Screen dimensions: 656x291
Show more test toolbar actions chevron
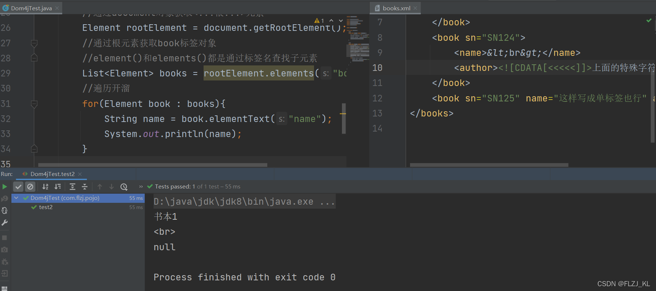point(141,187)
